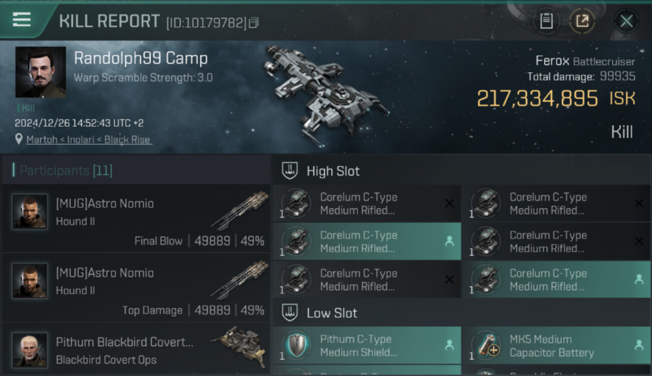Screen dimensions: 652x376
Task: Select the MK5 Medium Capacitor Battery
Action: point(556,345)
